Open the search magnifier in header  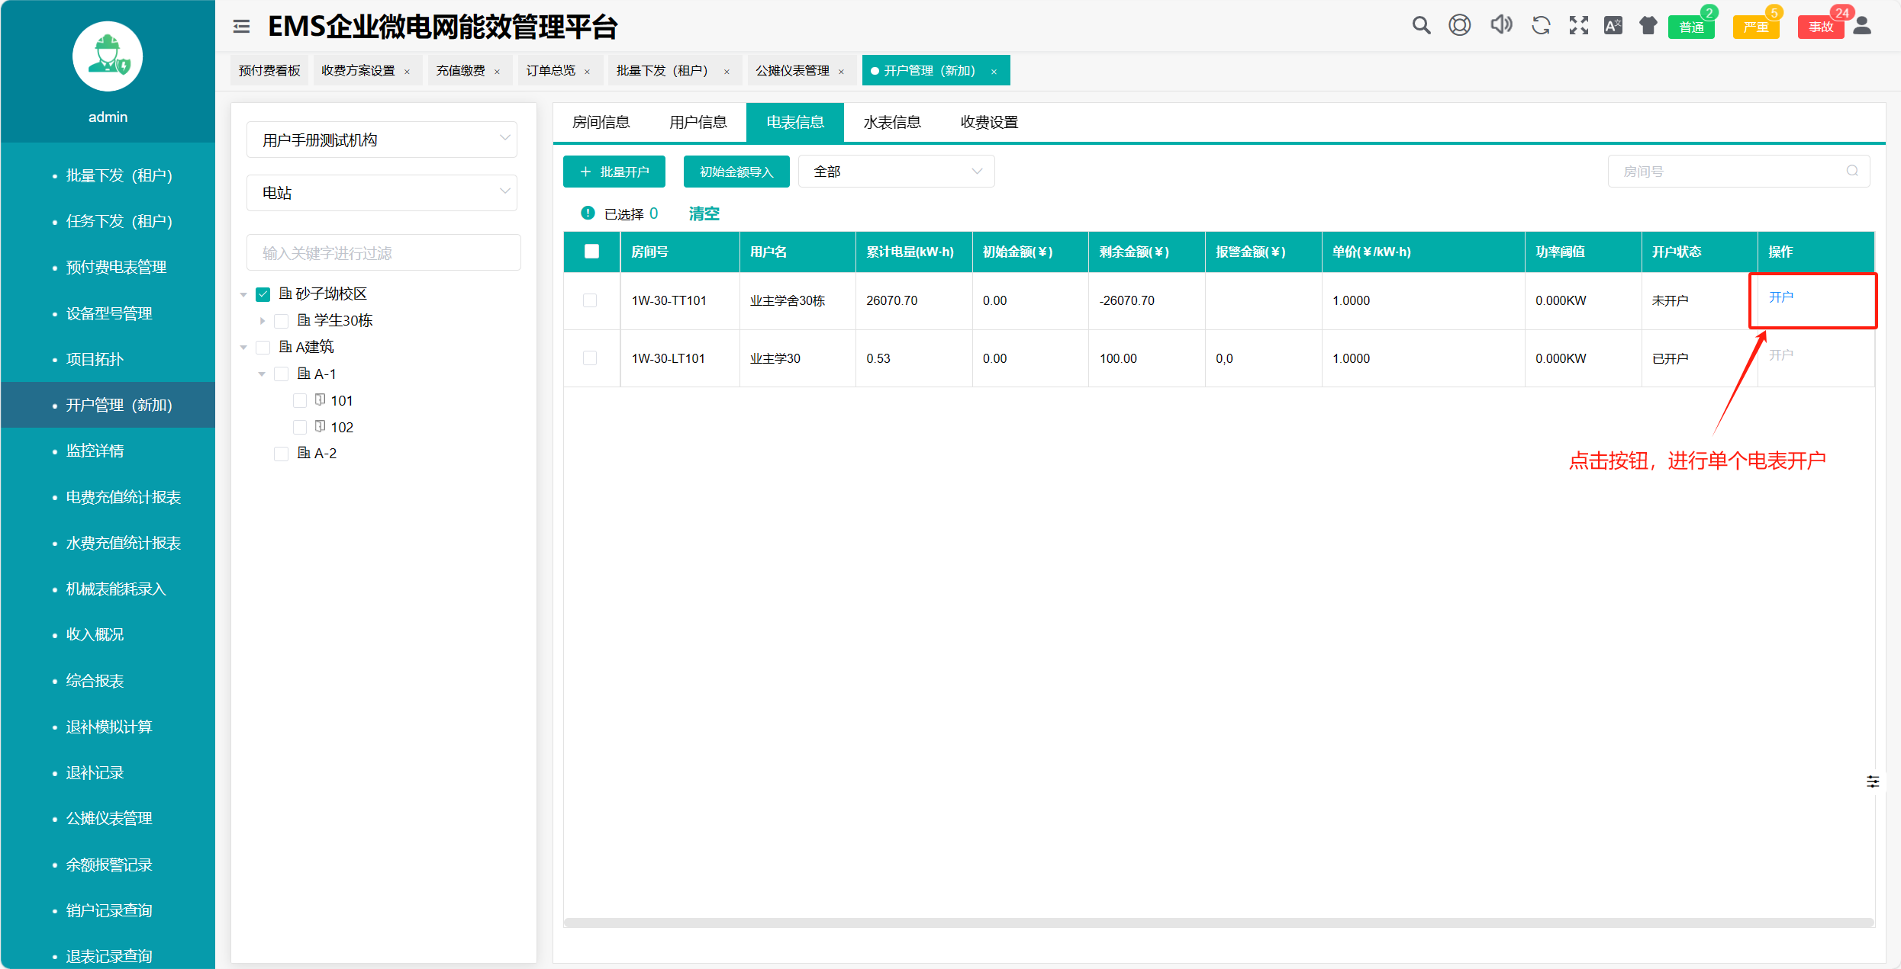click(1420, 26)
